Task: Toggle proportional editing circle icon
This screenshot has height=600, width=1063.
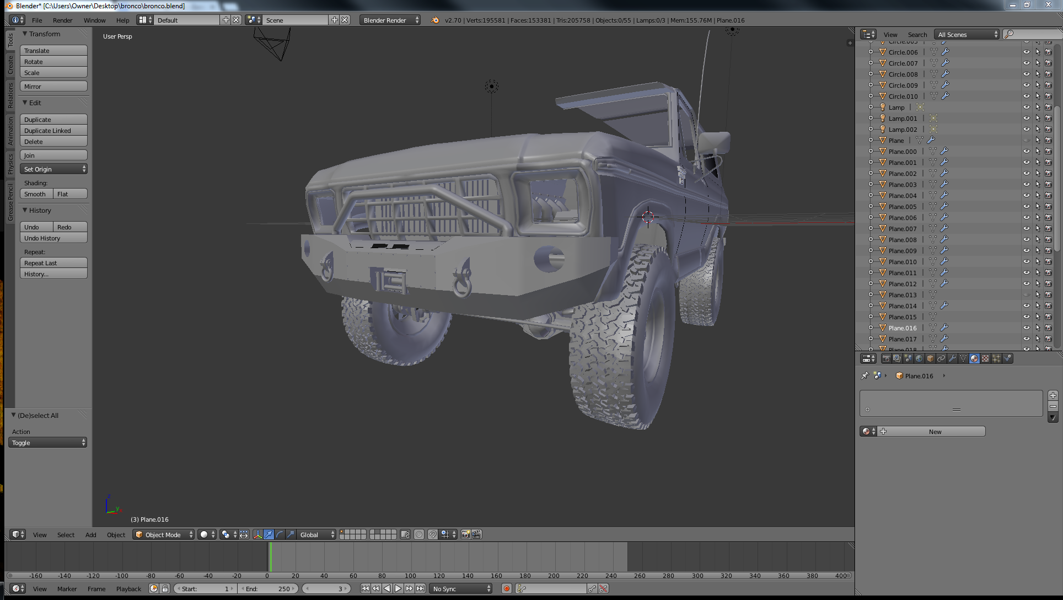Action: click(x=419, y=534)
